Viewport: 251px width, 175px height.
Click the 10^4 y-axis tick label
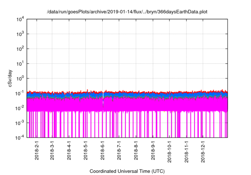coord(20,19)
